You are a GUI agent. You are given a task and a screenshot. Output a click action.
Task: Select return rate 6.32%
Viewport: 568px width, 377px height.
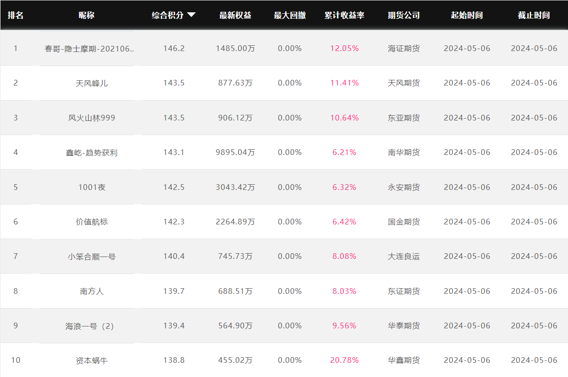[344, 187]
